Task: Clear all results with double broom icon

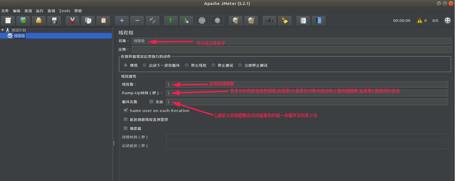Action: [x=251, y=20]
